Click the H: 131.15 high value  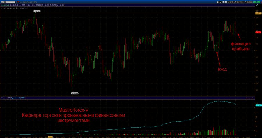click(29, 5)
